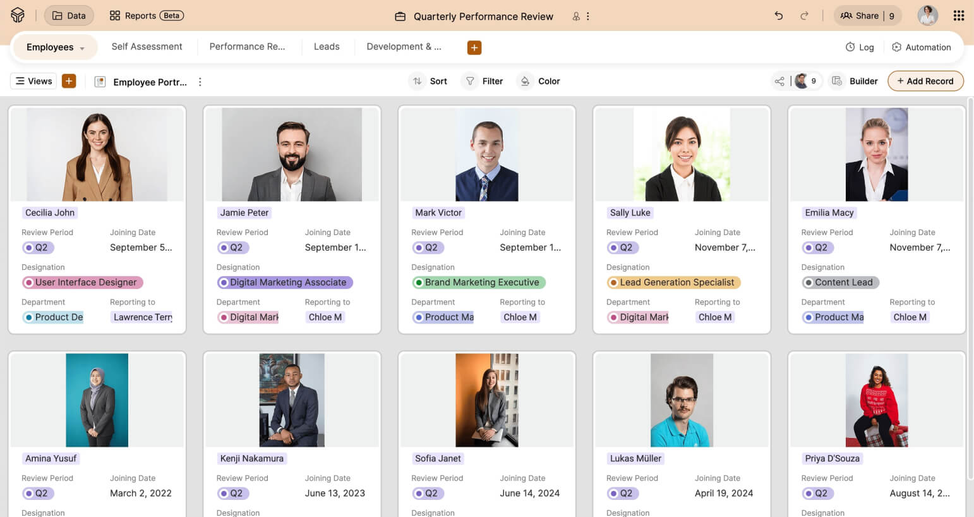Switch to the Self Assessment tab

[147, 47]
